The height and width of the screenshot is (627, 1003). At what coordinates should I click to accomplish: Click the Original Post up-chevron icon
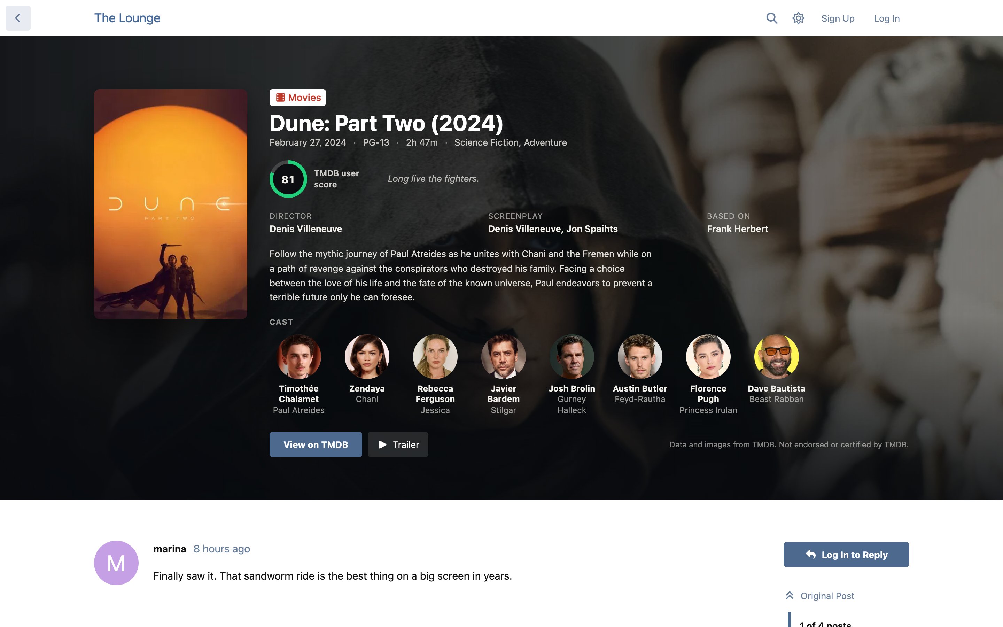(x=790, y=596)
